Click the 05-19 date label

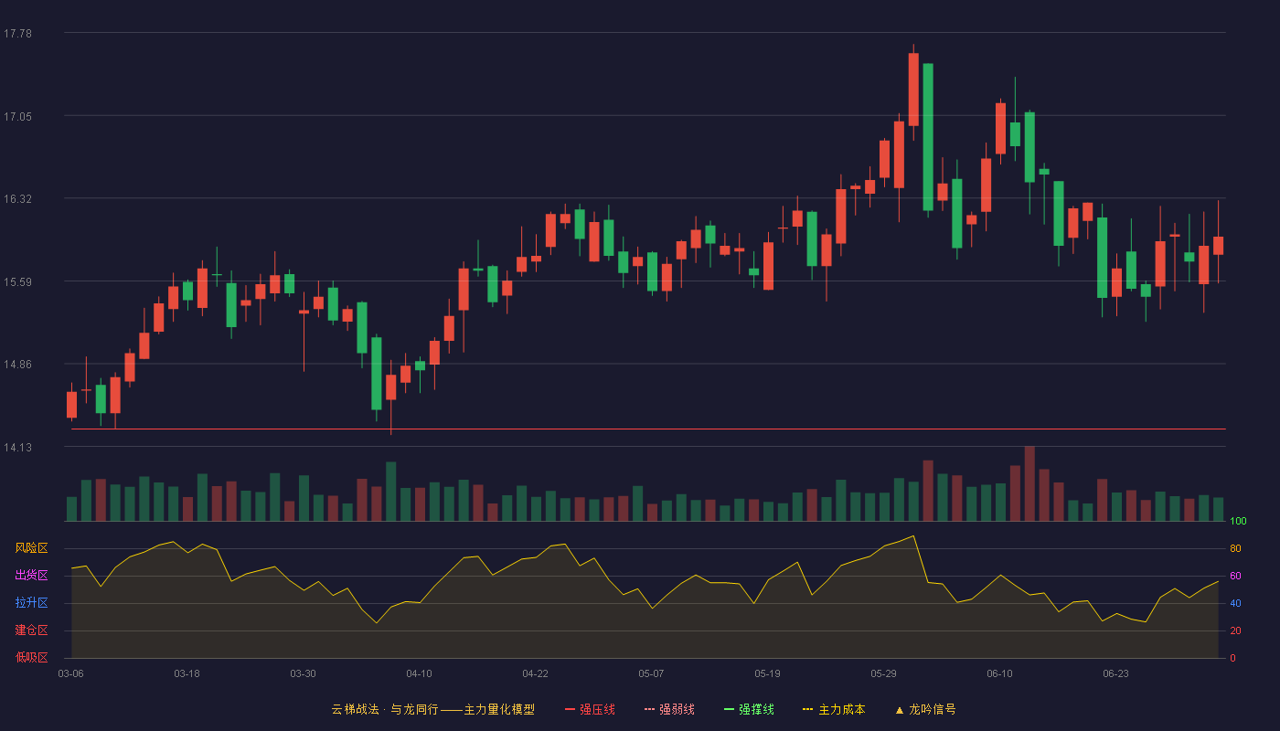point(767,673)
